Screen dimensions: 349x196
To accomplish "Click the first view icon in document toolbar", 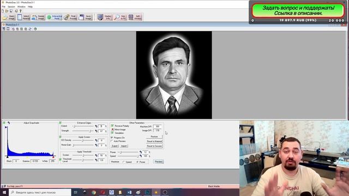I will (x=4, y=29).
